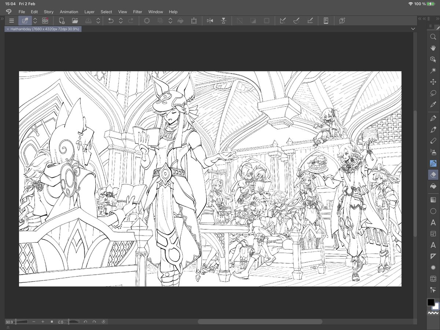Expand the arrows between Undo and Redo

[x=121, y=21]
